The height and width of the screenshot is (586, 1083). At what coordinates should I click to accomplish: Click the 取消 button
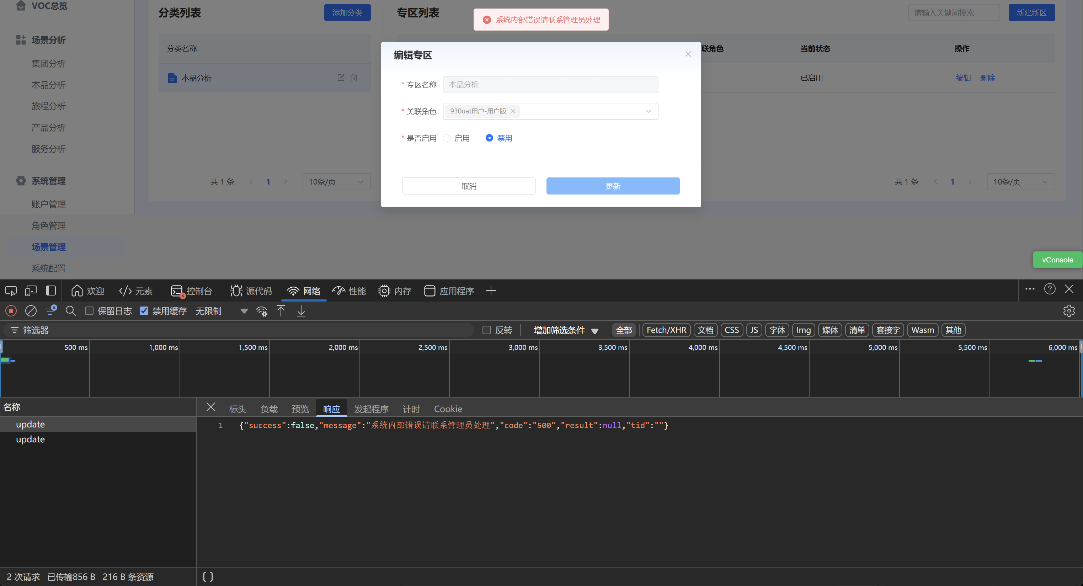pyautogui.click(x=469, y=186)
